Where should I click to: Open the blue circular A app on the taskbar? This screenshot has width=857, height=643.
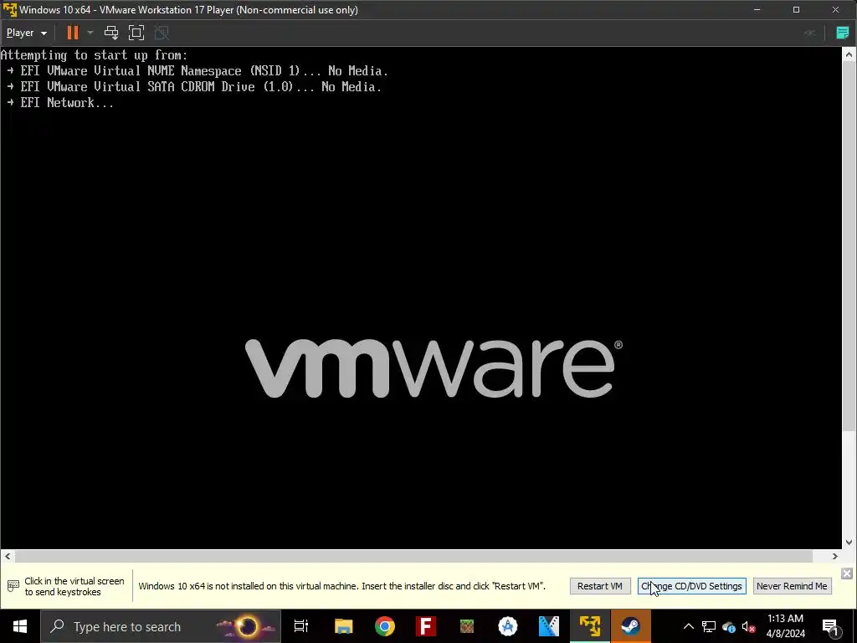point(508,626)
